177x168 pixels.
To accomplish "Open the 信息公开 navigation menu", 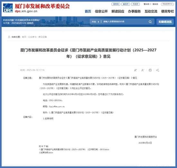I will click(101, 11).
